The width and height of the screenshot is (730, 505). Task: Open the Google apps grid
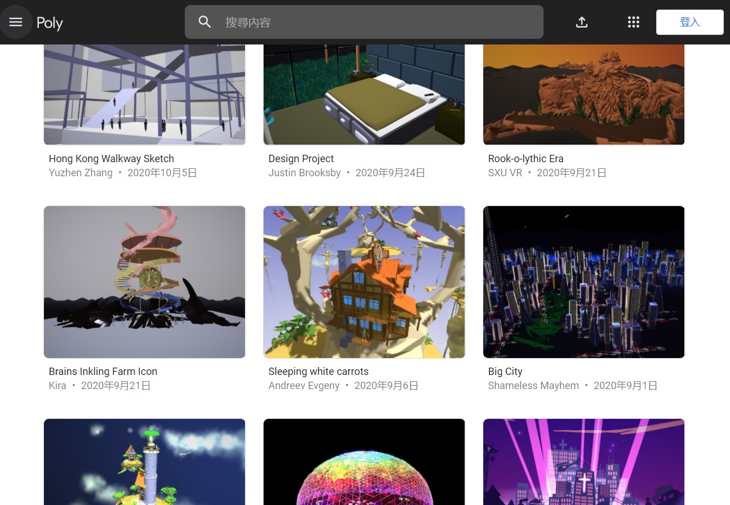click(x=633, y=22)
